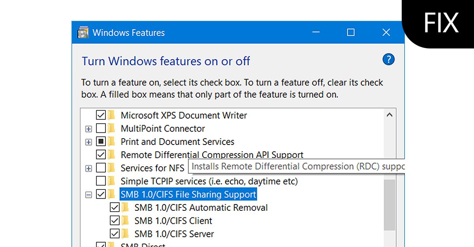
Task: Click the folder icon beside SMB 1.0/CIFS Server
Action: tap(126, 234)
